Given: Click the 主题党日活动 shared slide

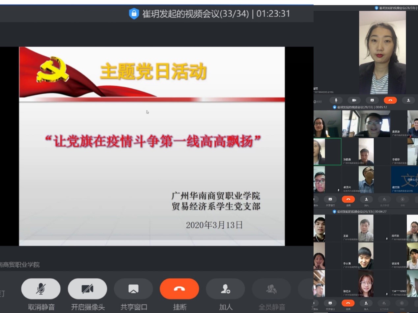Looking at the screenshot, I should click(x=152, y=146).
